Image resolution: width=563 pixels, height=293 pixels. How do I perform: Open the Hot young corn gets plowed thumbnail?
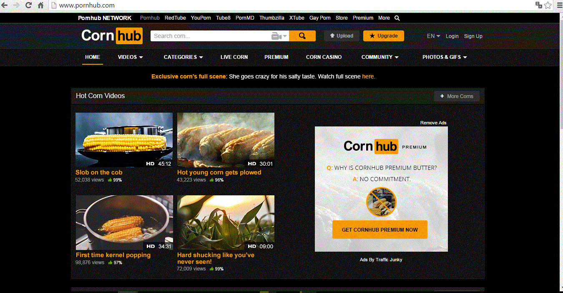226,140
